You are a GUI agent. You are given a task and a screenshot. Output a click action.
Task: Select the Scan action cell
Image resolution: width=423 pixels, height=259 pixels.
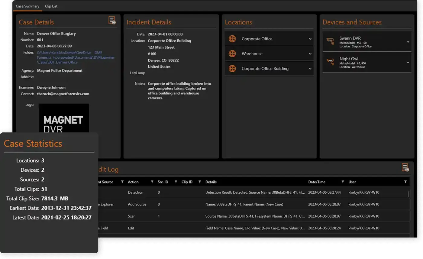tap(132, 216)
